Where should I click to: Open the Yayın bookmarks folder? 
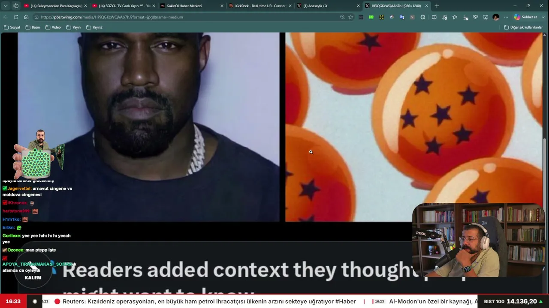click(x=73, y=27)
